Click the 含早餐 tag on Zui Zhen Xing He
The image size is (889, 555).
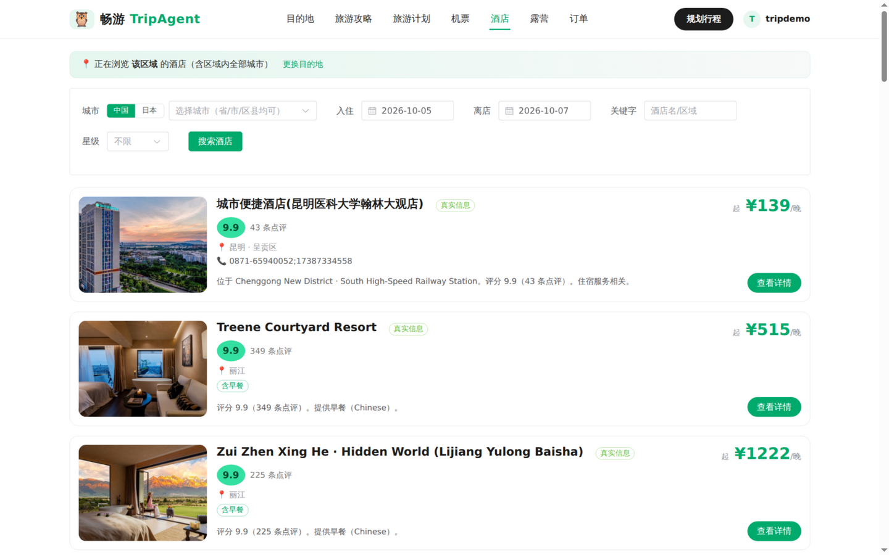point(233,510)
